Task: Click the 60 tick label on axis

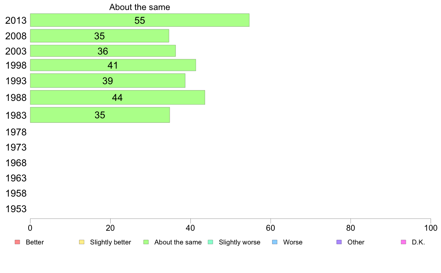Action: coord(271,228)
